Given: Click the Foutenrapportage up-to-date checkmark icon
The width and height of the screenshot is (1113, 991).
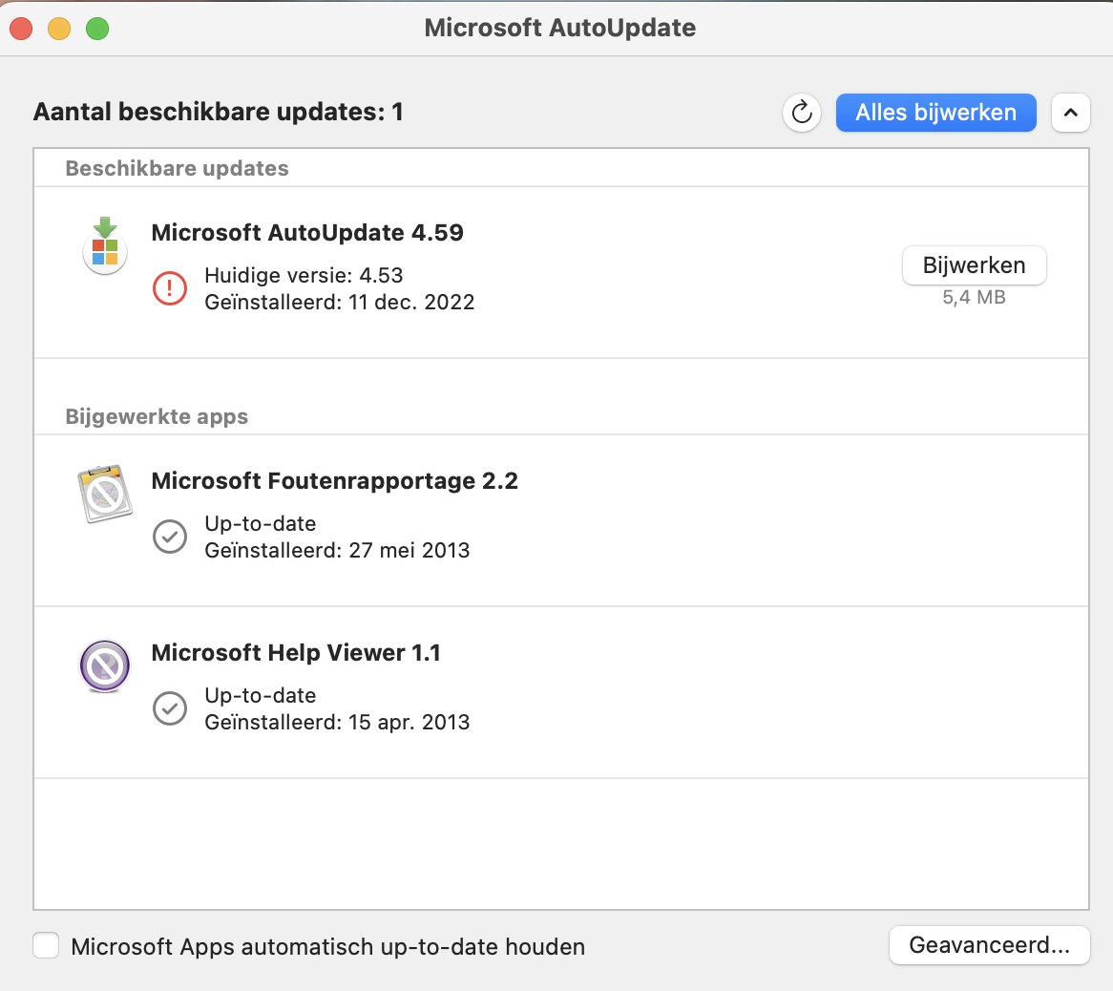Looking at the screenshot, I should pyautogui.click(x=170, y=537).
